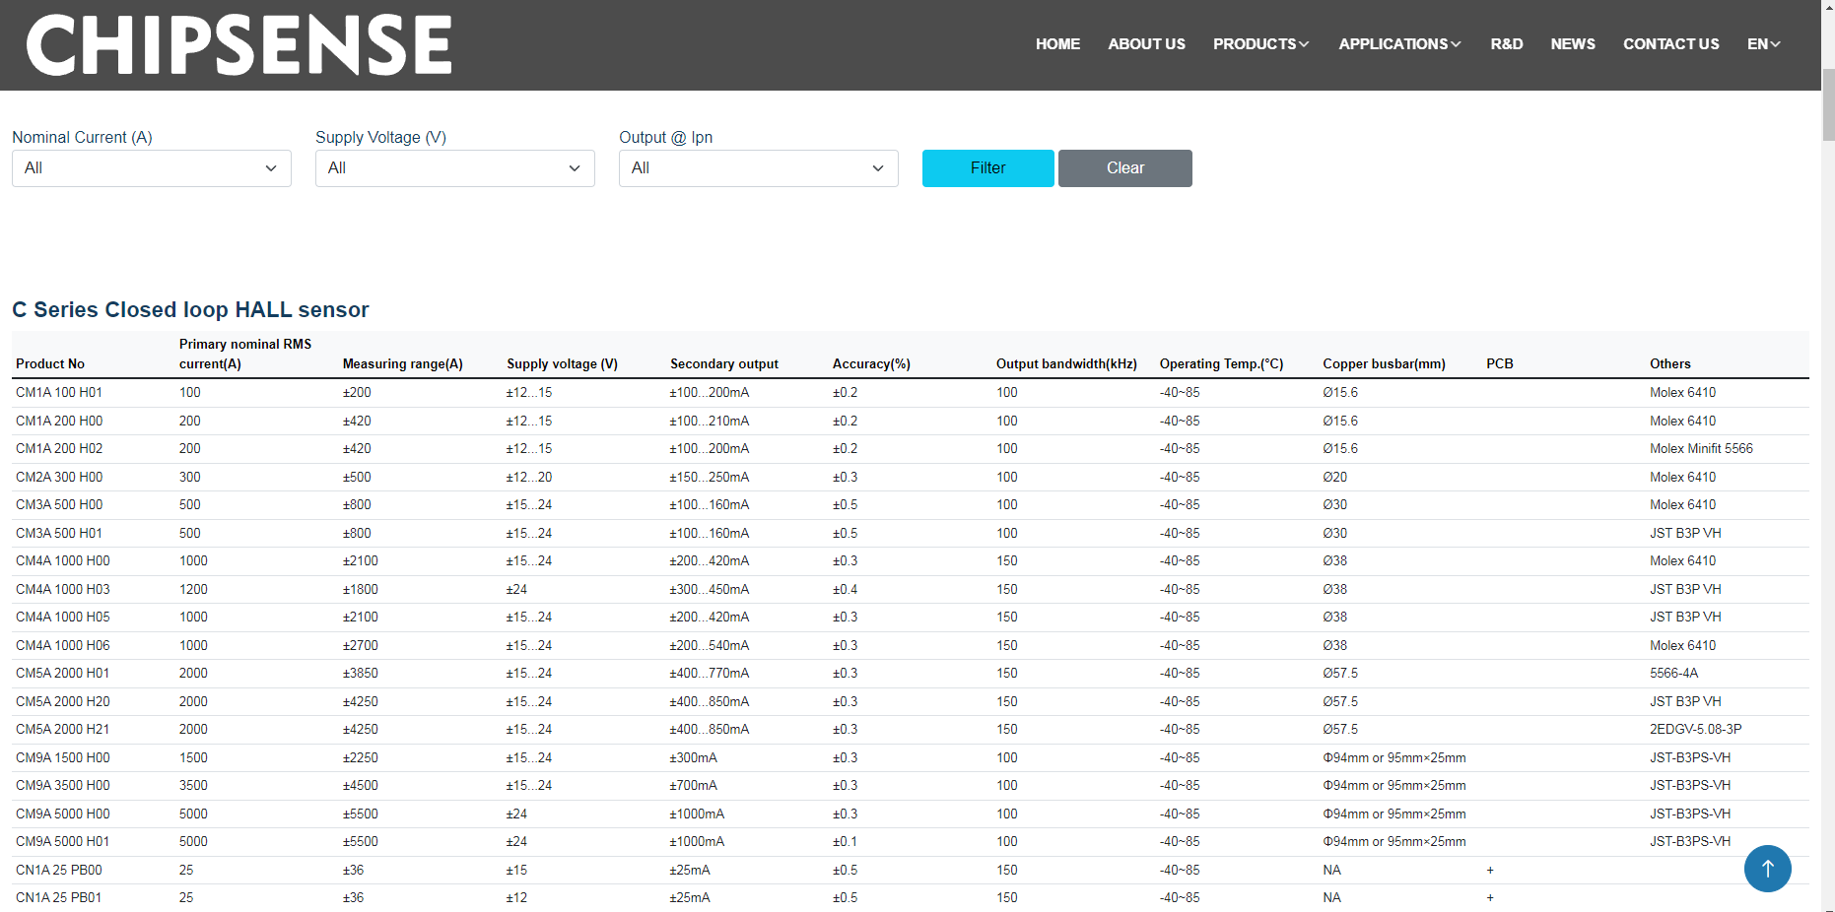Select product CM3A 500 H00
Screen dimensions: 1835x912
click(59, 504)
